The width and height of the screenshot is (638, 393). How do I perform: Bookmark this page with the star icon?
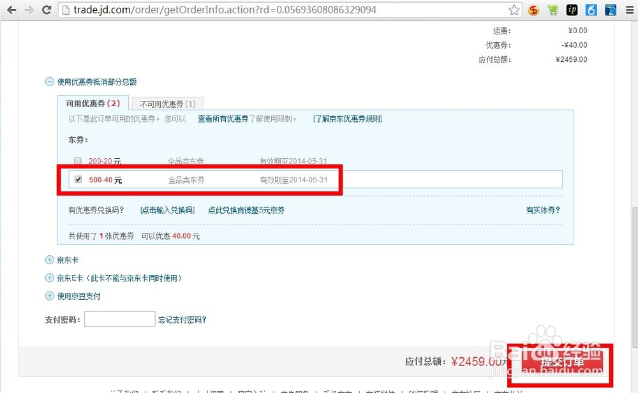512,10
